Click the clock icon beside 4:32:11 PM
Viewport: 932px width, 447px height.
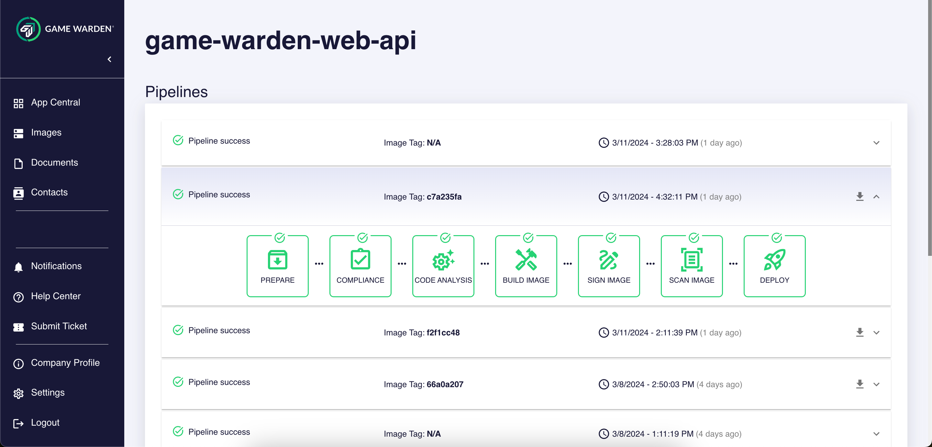[x=604, y=197]
